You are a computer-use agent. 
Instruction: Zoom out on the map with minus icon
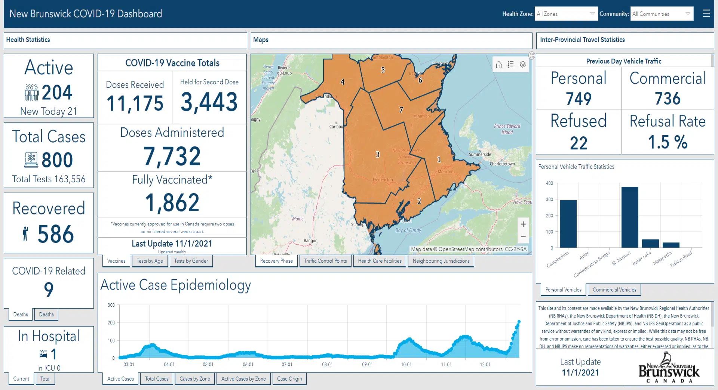523,236
